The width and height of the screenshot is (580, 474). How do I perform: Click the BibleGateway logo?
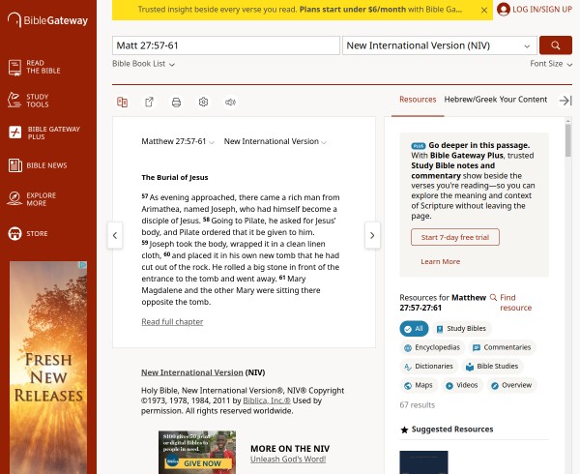(x=47, y=20)
